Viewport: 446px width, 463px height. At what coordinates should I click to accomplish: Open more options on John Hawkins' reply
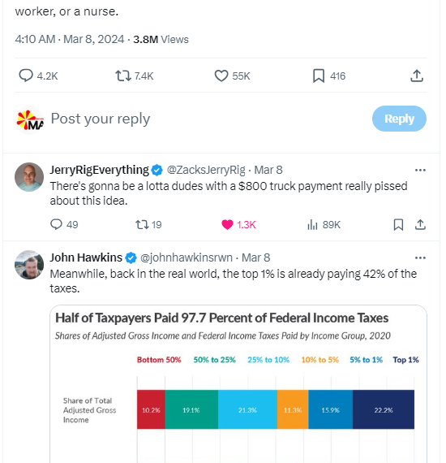[x=420, y=257]
